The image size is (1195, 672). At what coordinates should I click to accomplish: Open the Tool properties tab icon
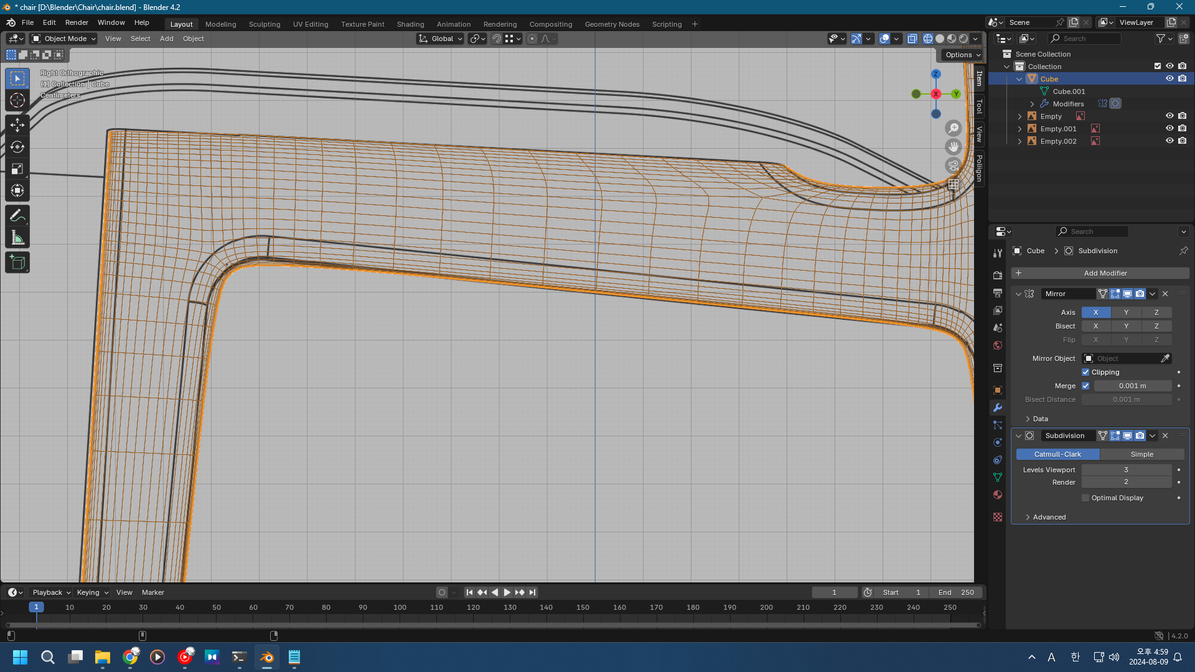[998, 253]
